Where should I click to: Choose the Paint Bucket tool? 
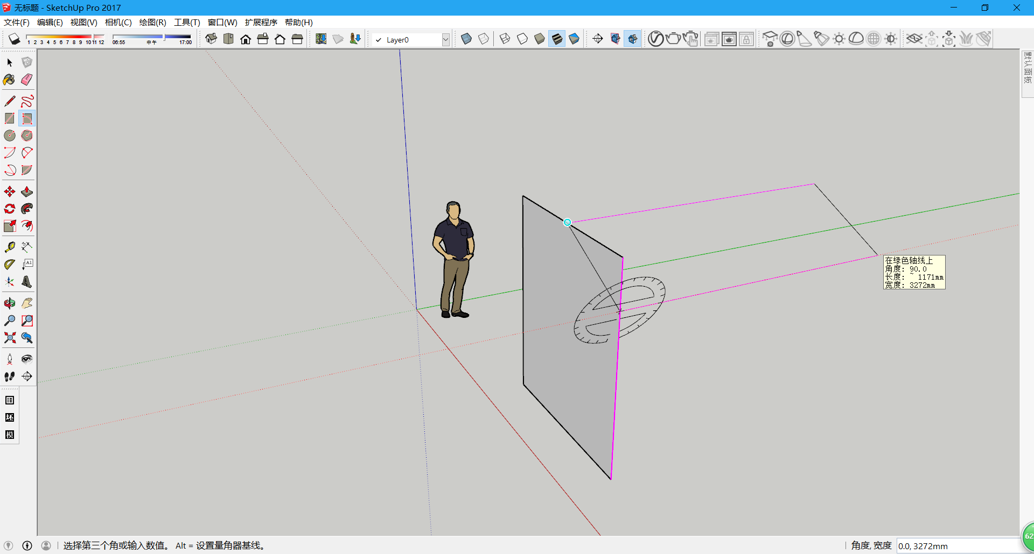pyautogui.click(x=10, y=80)
